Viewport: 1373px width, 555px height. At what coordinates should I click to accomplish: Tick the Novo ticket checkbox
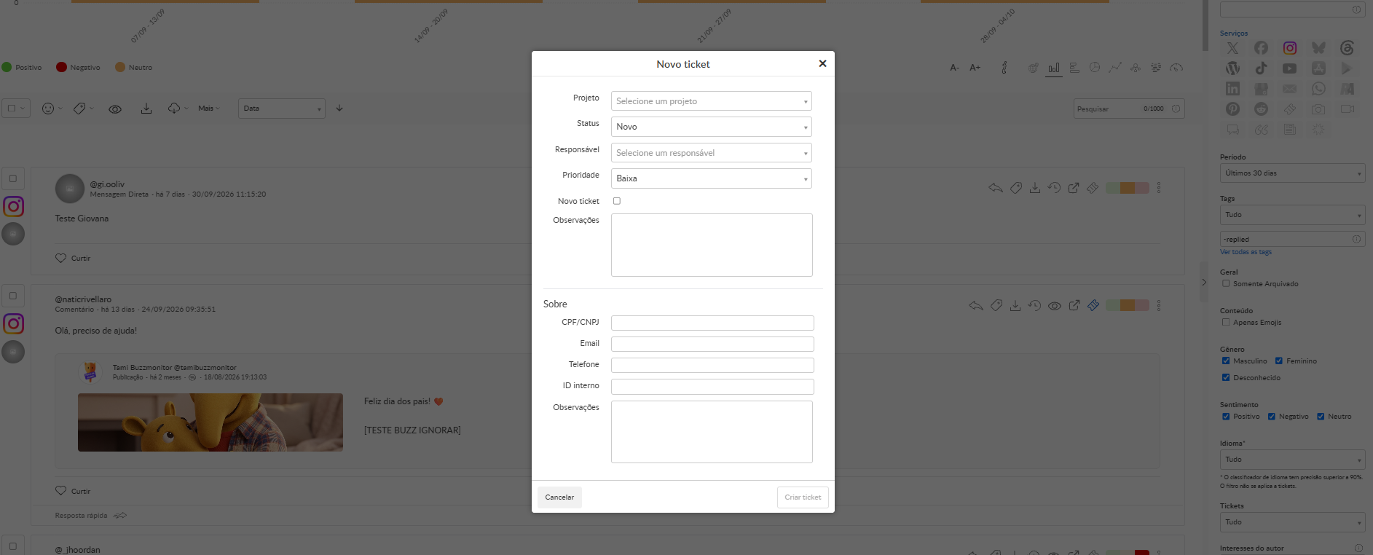point(617,201)
